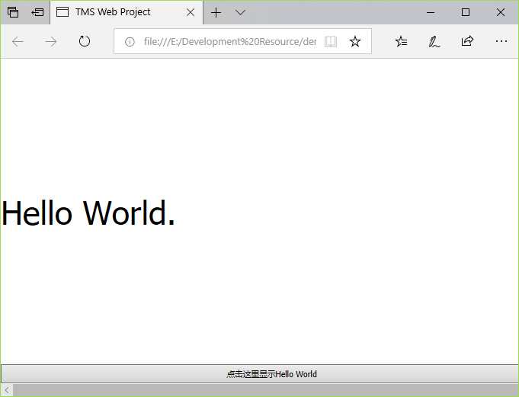Image resolution: width=519 pixels, height=397 pixels.
Task: Maximize the browser window
Action: point(466,12)
